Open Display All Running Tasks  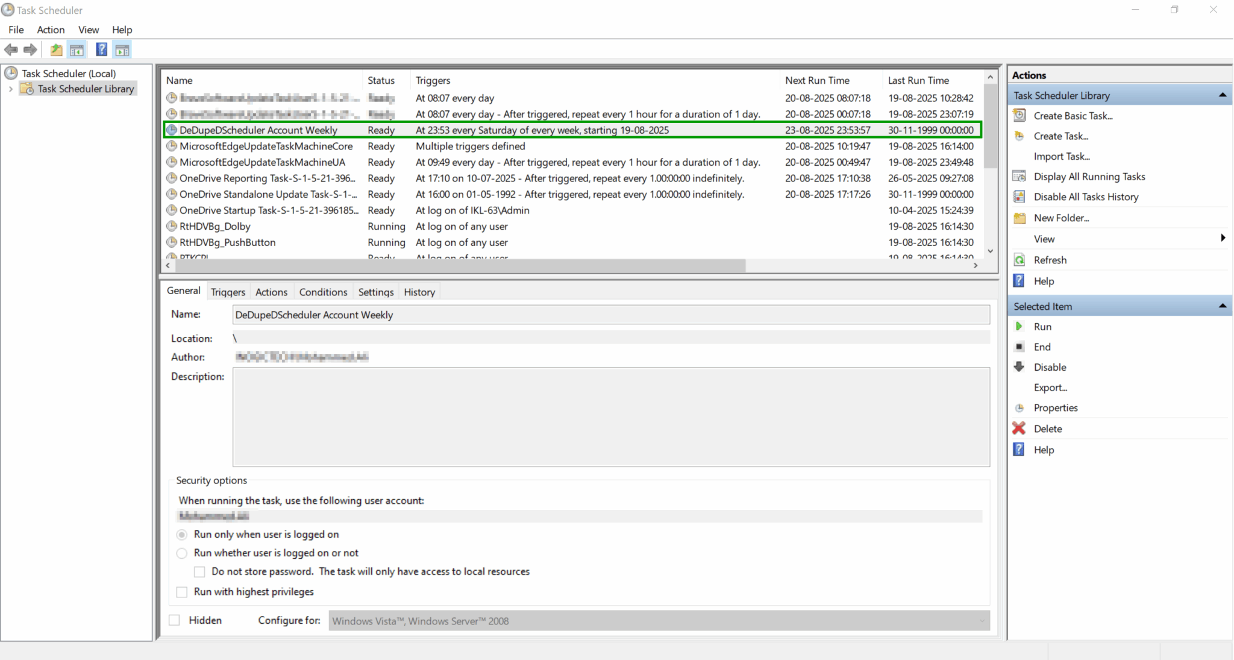pos(1089,176)
